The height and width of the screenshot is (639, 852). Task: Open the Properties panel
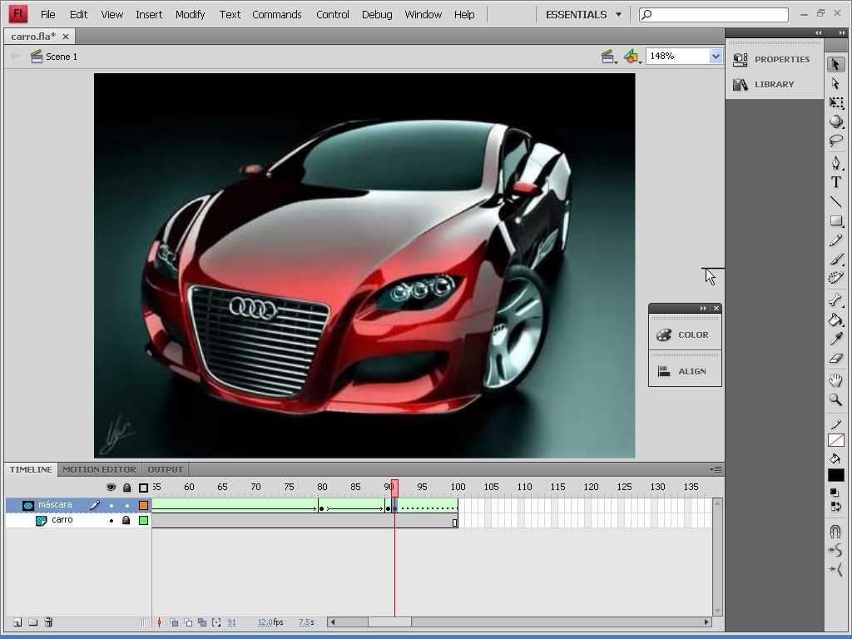point(773,59)
